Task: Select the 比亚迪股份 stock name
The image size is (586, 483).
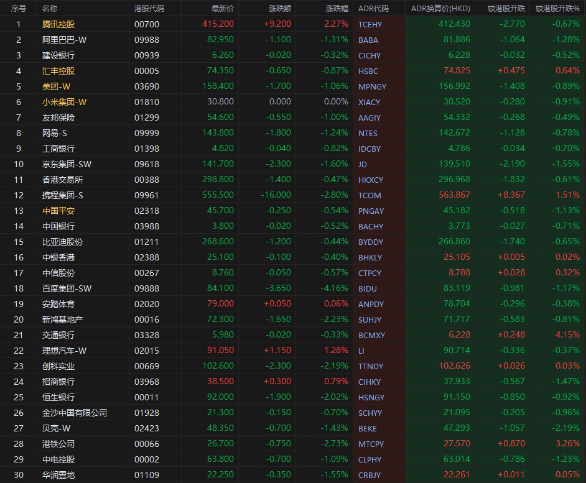Action: tap(62, 242)
